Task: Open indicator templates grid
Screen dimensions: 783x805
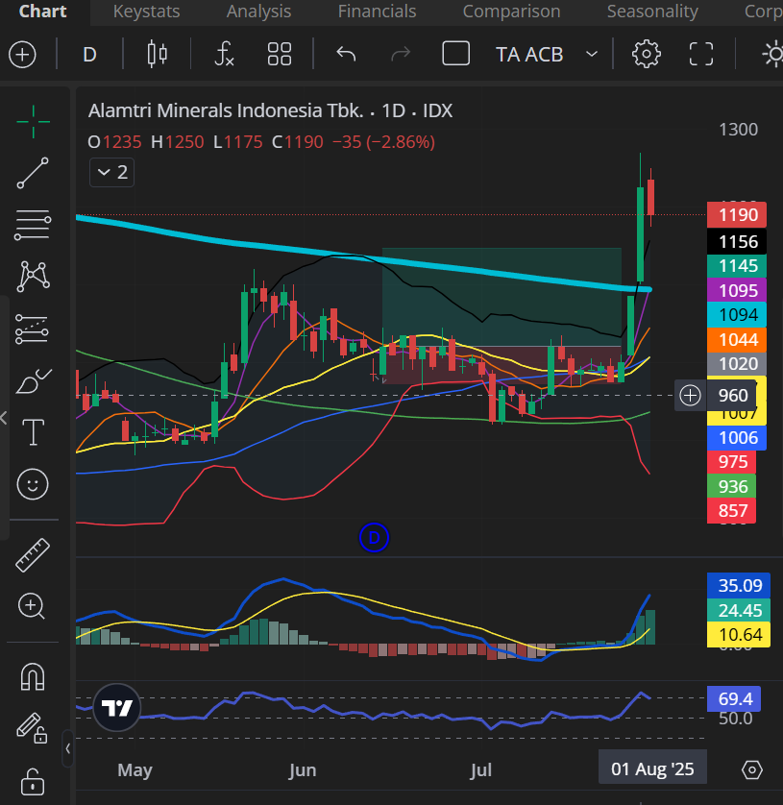Action: [280, 54]
